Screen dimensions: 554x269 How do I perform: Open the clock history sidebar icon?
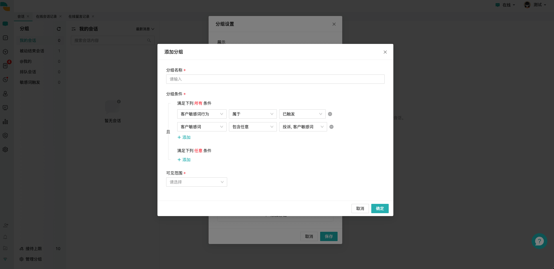(x=5, y=80)
